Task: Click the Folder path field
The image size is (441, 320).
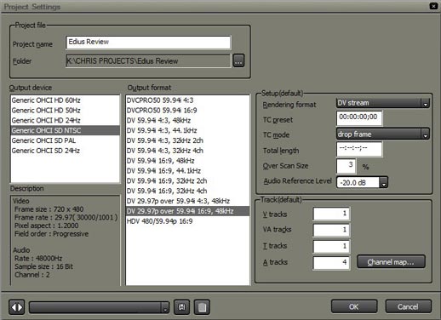Action: coord(148,60)
